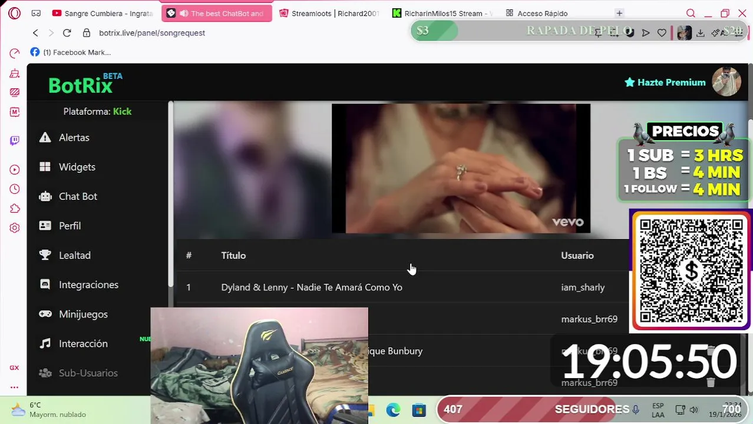Screen dimensions: 753x424
Task: Click the BotRix BETA logo
Action: (85, 84)
